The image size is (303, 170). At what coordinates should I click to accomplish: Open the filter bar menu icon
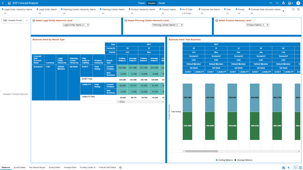coord(298,9)
